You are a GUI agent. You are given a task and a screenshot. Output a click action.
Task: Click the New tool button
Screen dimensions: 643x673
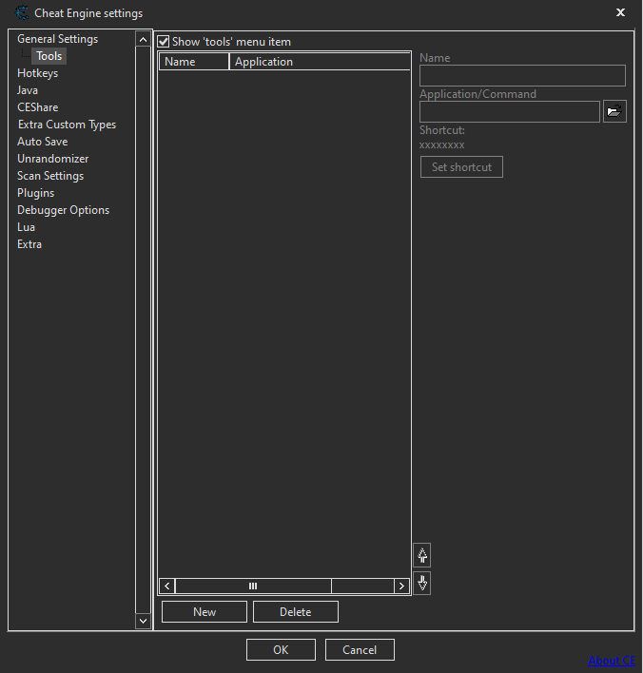click(205, 611)
